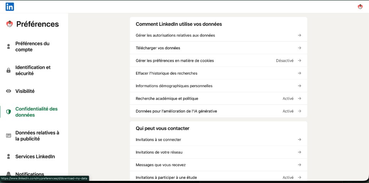
Task: Click the arrow on Télécharger vos données row
Action: tap(299, 48)
